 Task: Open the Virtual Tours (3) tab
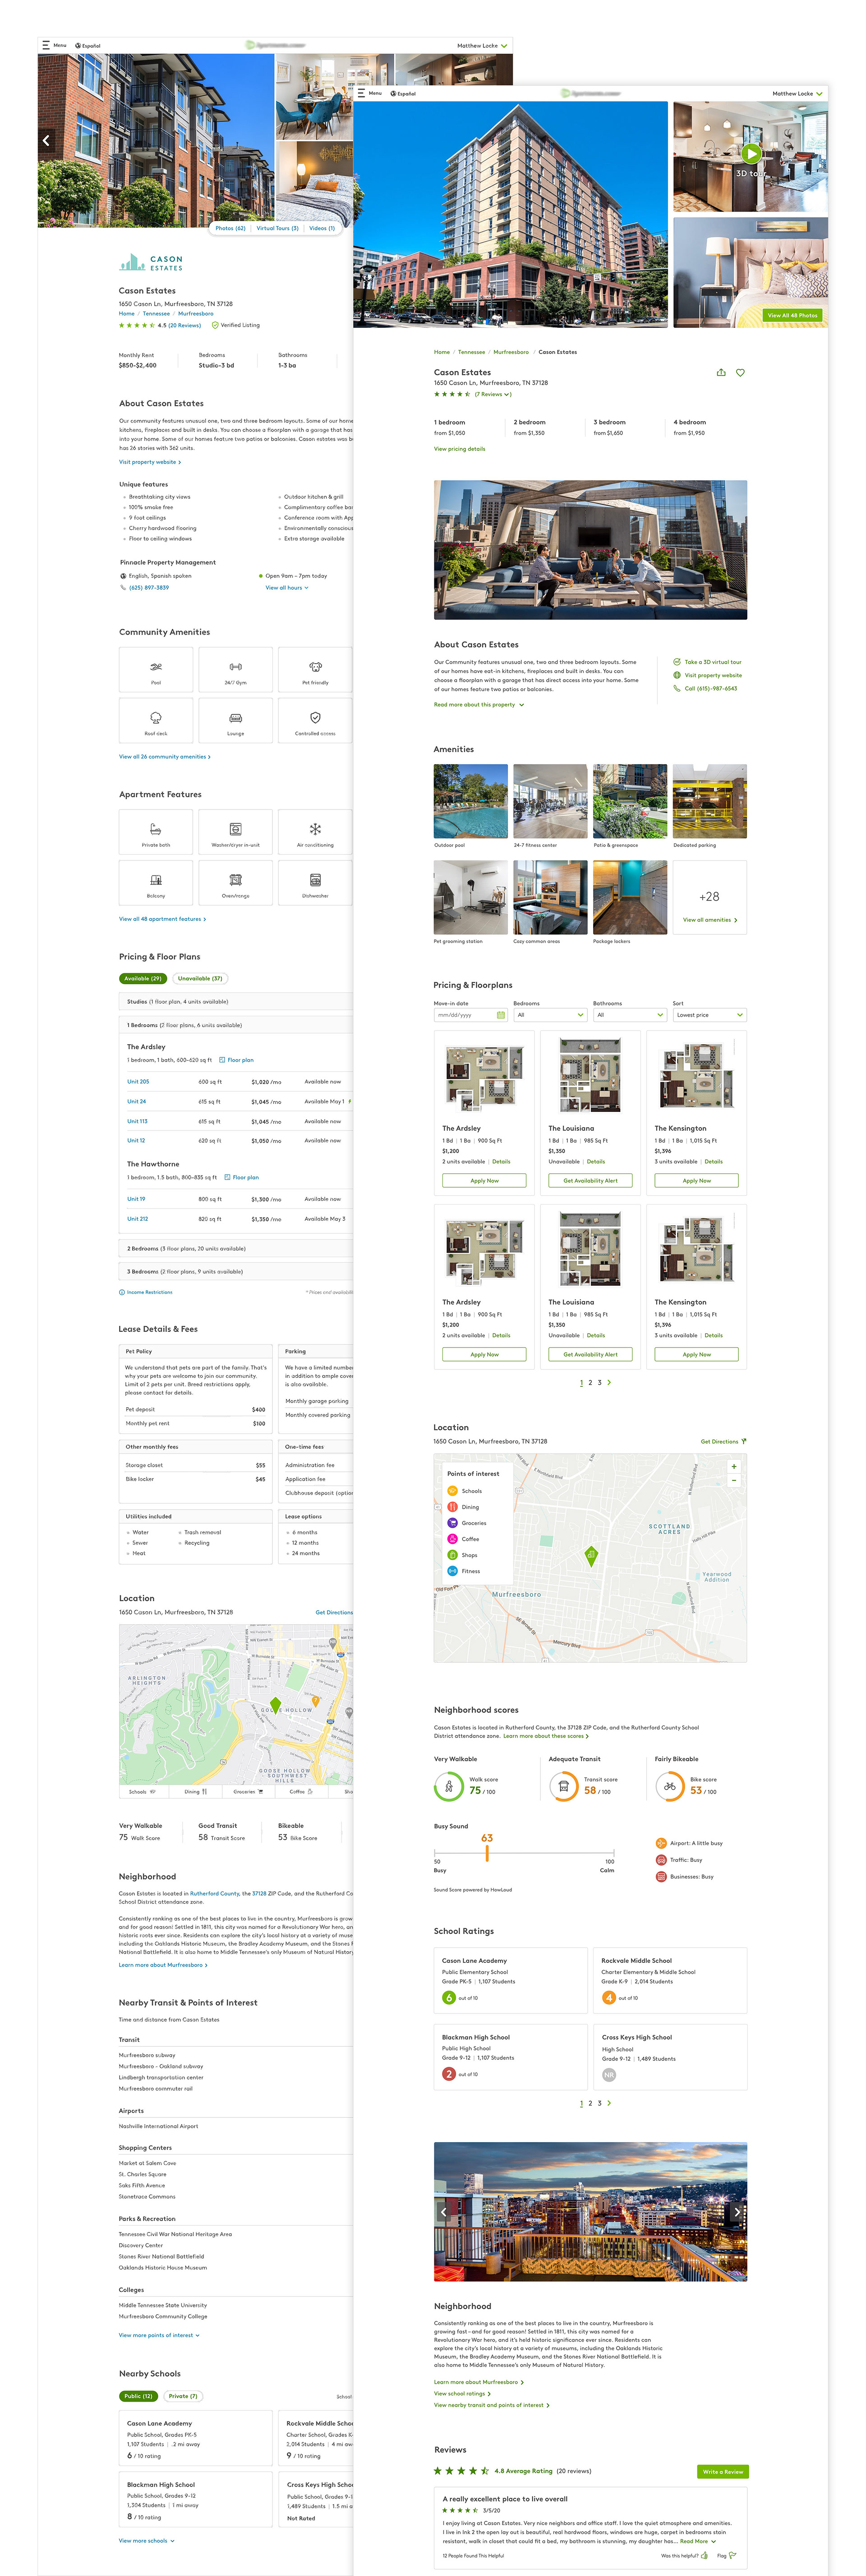(278, 228)
